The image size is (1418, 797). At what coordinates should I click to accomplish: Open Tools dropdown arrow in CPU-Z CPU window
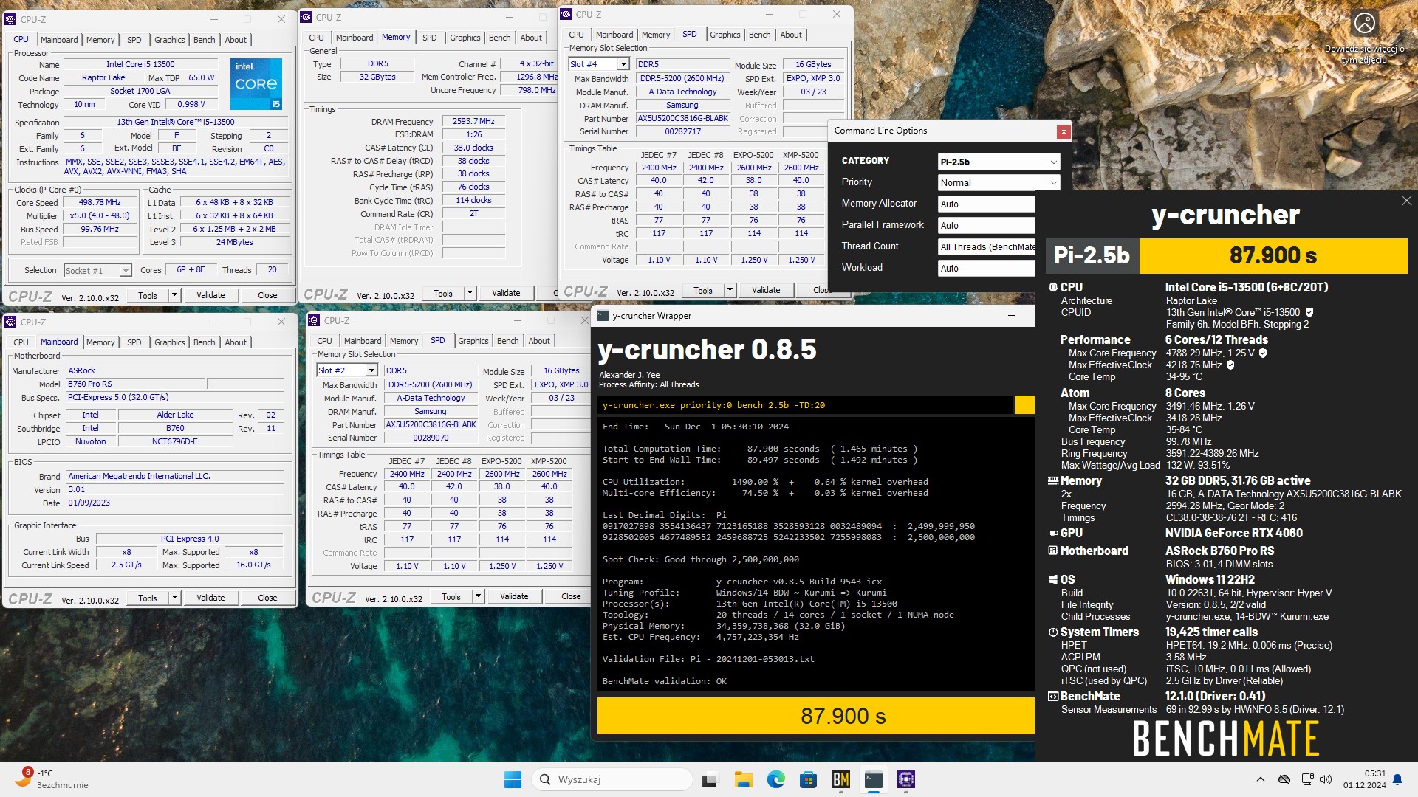pyautogui.click(x=174, y=295)
